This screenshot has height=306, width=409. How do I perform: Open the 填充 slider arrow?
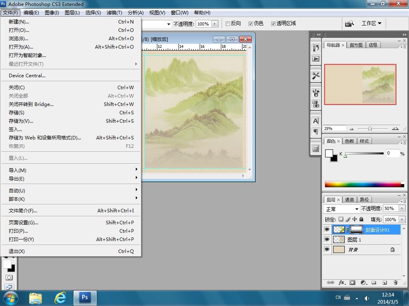pyautogui.click(x=402, y=220)
